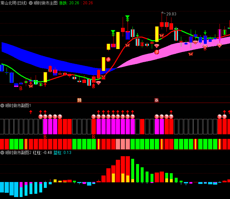230x199 pixels.
Task: Click the second B label in 副图1
Action: coord(94,137)
